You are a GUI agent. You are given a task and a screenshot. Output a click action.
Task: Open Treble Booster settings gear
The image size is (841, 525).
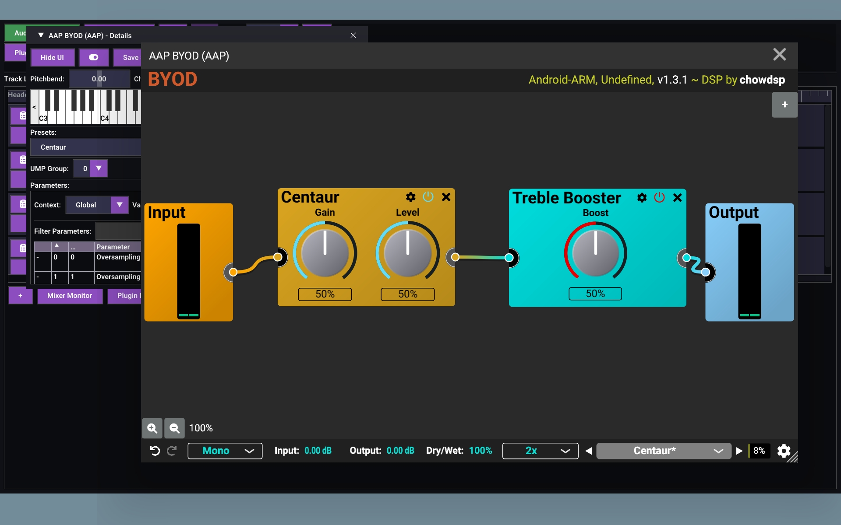click(642, 198)
